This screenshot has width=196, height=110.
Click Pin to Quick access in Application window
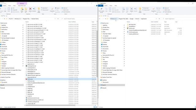101,10
